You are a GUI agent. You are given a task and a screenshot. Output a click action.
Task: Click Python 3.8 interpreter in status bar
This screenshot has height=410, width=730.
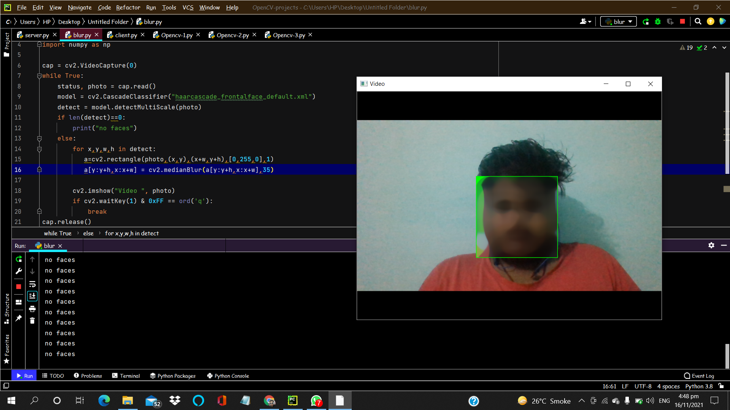click(x=699, y=386)
